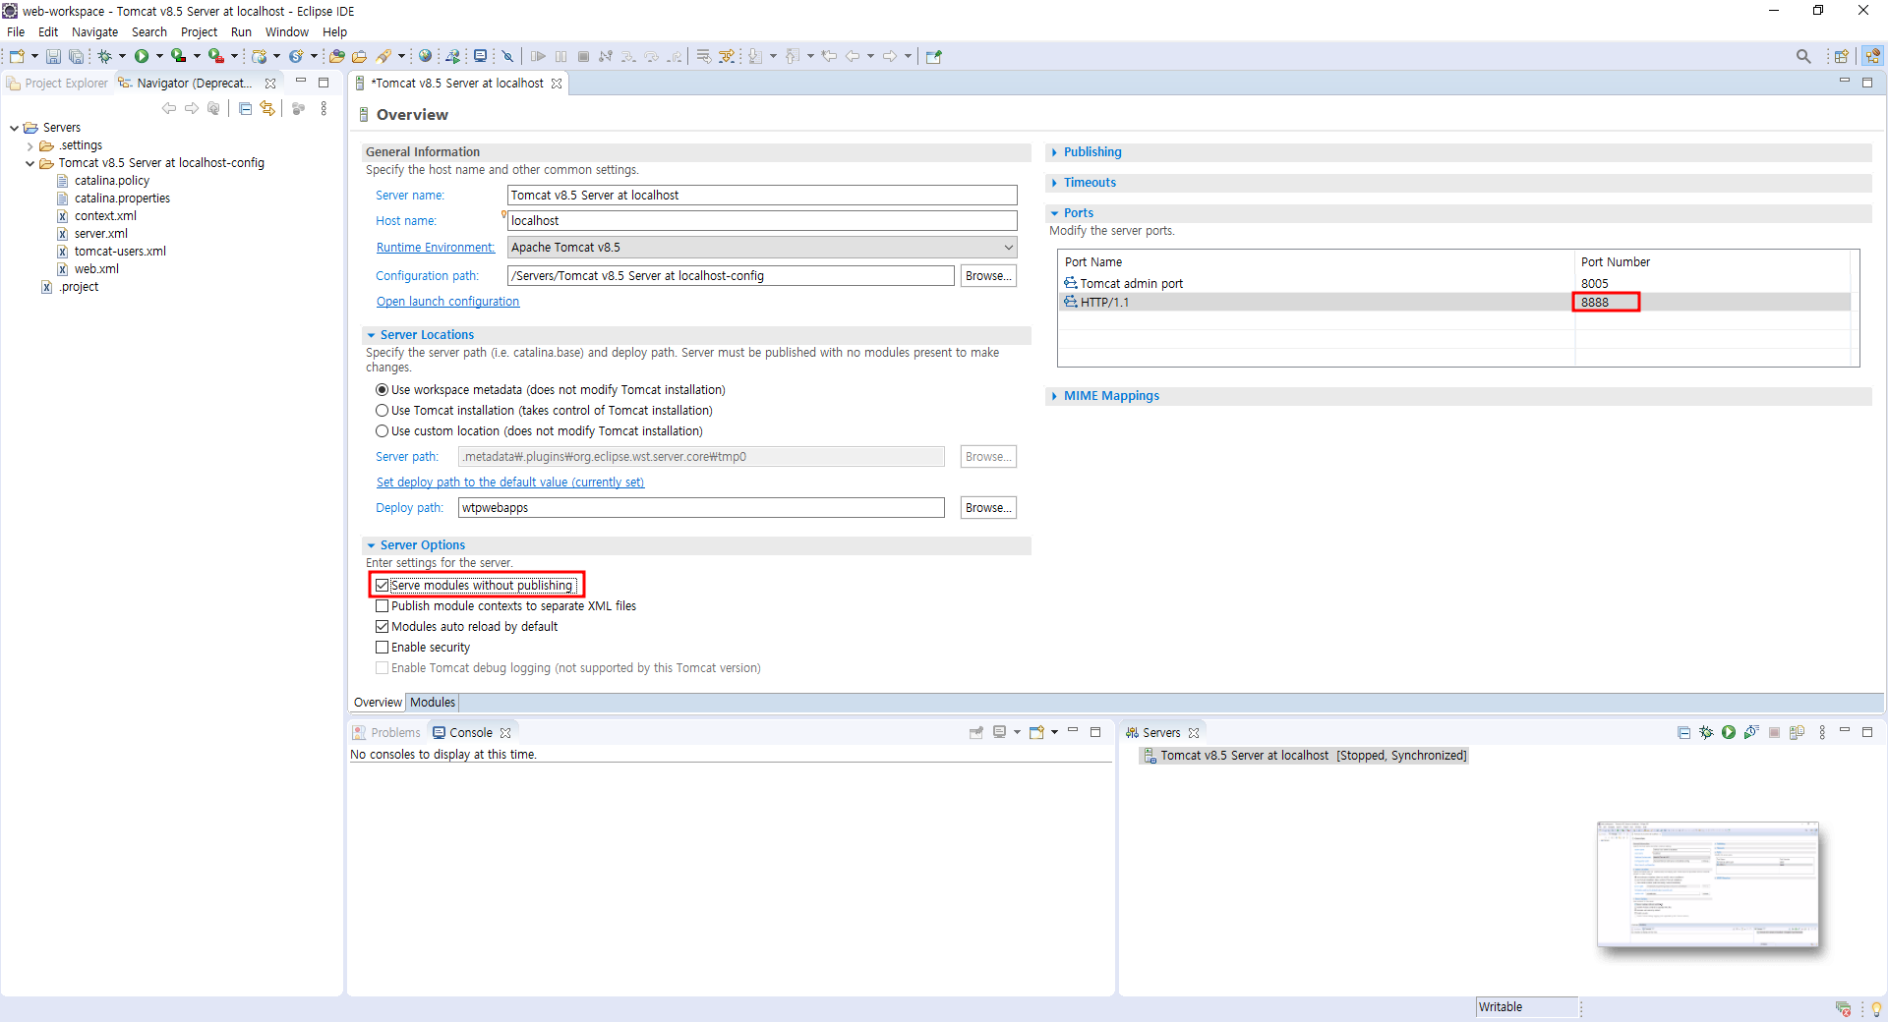
Task: Collapse all in the Servers view toolbar
Action: [1683, 732]
